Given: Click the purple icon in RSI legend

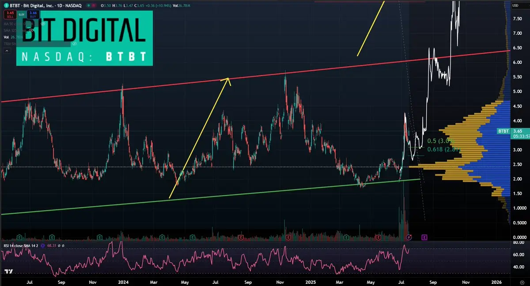Looking at the screenshot, I should point(42,246).
